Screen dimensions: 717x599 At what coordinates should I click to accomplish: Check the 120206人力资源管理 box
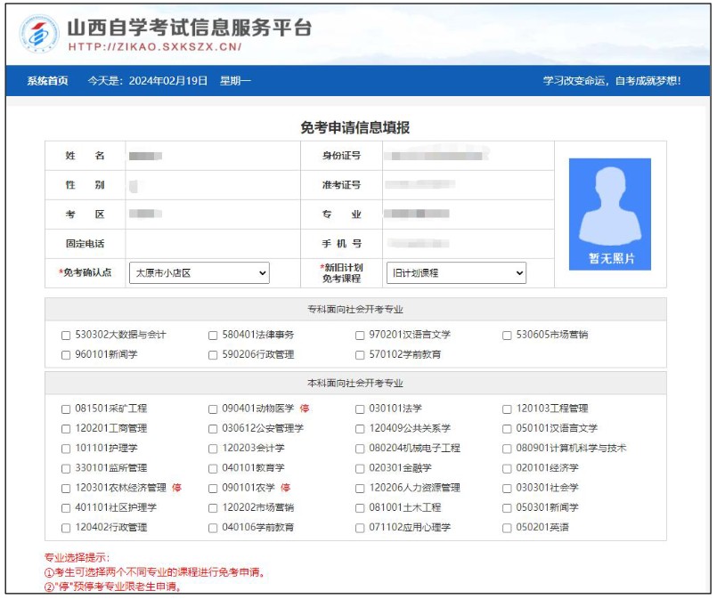360,489
